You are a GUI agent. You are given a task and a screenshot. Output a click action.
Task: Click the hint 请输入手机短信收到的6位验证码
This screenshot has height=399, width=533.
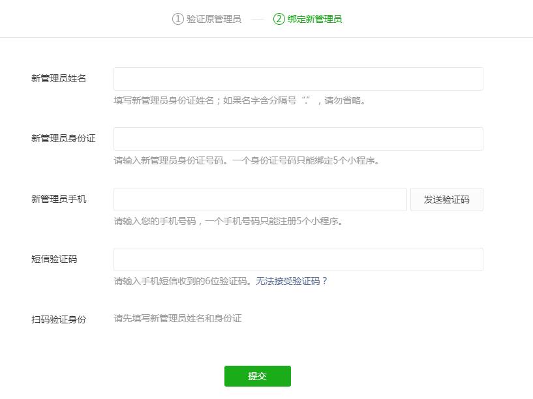[x=180, y=281]
